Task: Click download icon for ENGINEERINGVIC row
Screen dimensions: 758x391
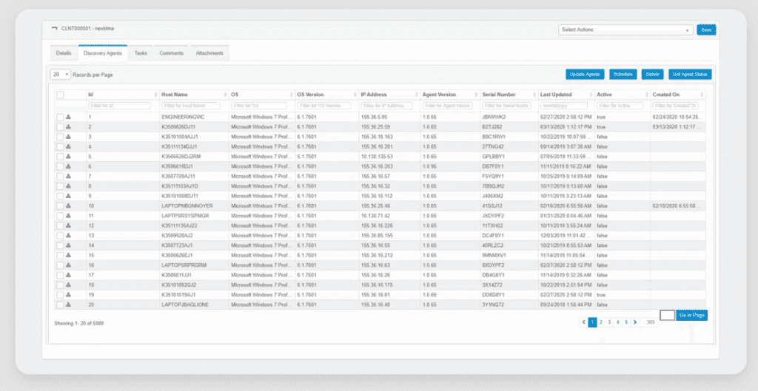Action: 68,117
